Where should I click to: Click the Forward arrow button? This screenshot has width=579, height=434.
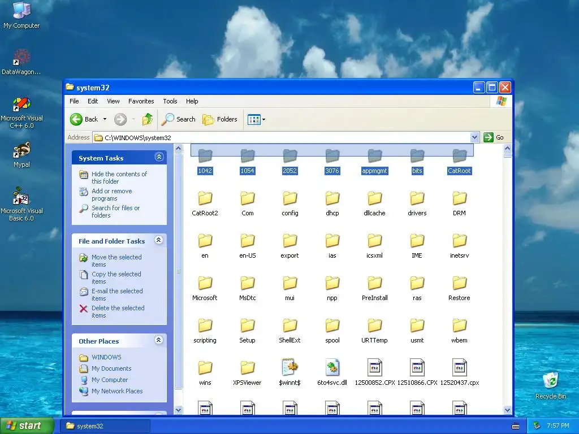coord(120,119)
